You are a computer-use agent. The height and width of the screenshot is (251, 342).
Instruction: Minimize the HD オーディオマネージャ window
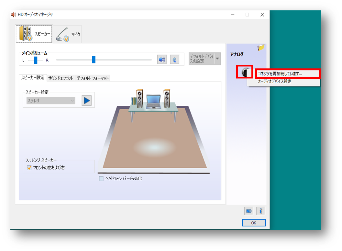(233, 15)
